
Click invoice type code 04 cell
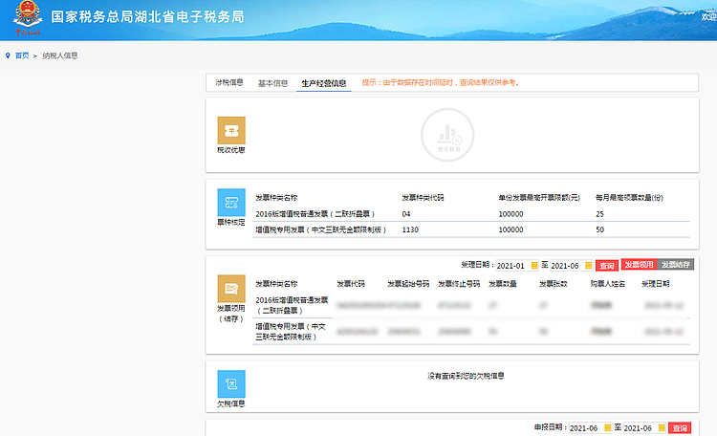tap(406, 214)
